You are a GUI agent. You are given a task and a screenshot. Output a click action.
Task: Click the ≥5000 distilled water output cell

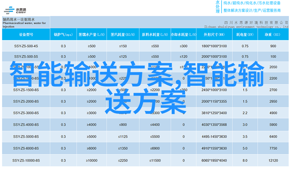point(92,137)
